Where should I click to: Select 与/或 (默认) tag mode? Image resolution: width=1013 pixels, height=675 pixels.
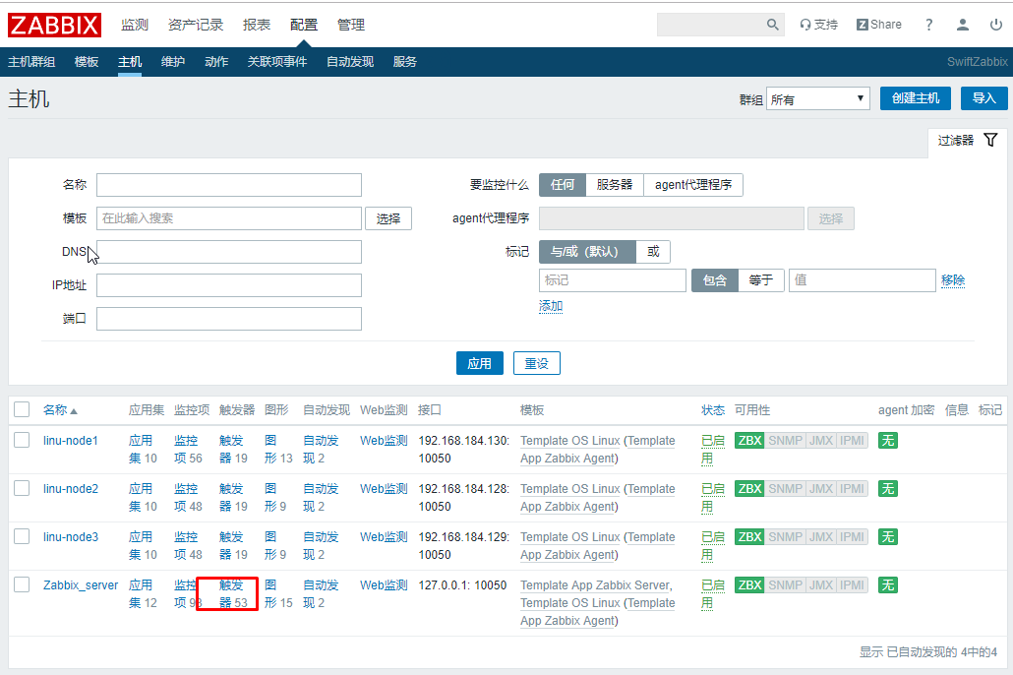587,252
